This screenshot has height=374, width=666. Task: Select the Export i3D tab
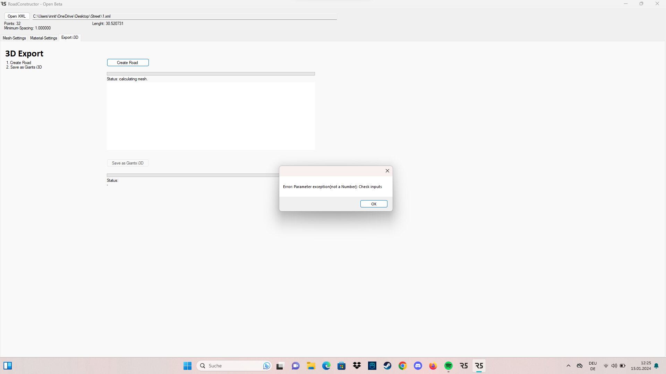point(70,37)
